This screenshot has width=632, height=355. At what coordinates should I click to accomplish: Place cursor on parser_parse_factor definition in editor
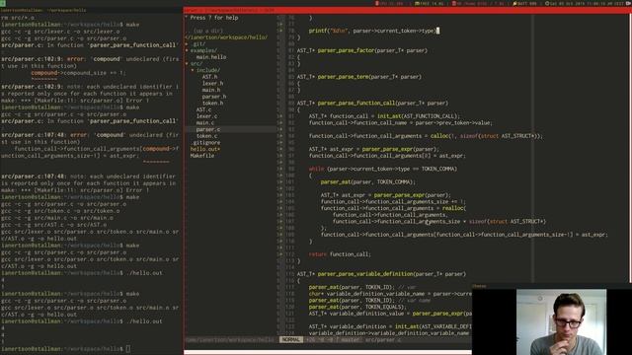(x=346, y=50)
